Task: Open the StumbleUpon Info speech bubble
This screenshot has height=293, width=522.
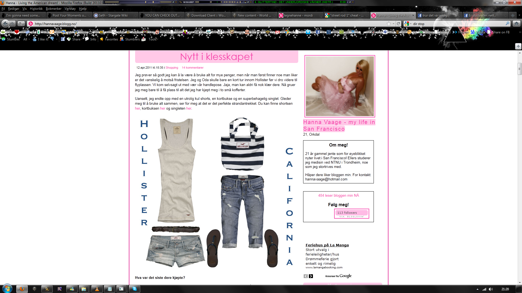Action: (90, 39)
